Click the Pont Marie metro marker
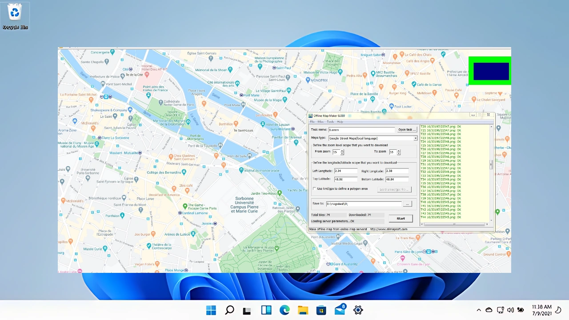 pos(241,95)
